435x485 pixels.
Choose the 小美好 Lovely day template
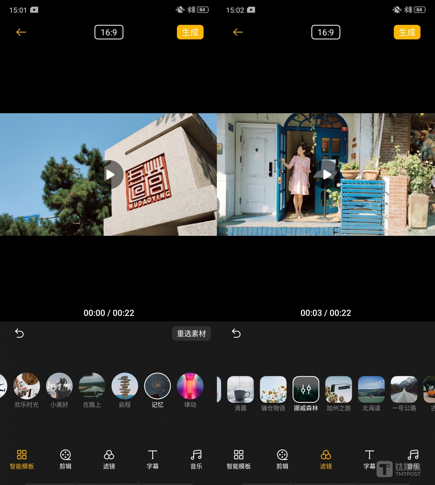(59, 386)
